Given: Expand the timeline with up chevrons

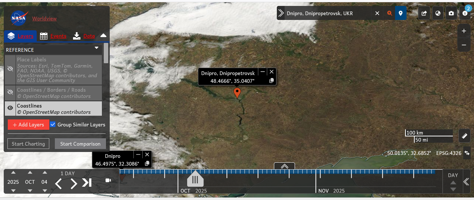Looking at the screenshot, I should tap(284, 166).
